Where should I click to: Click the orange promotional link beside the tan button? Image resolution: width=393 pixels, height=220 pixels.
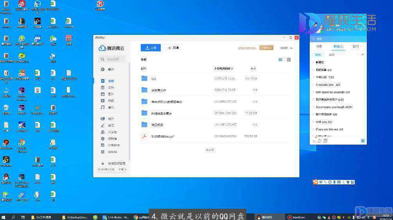tap(248, 48)
